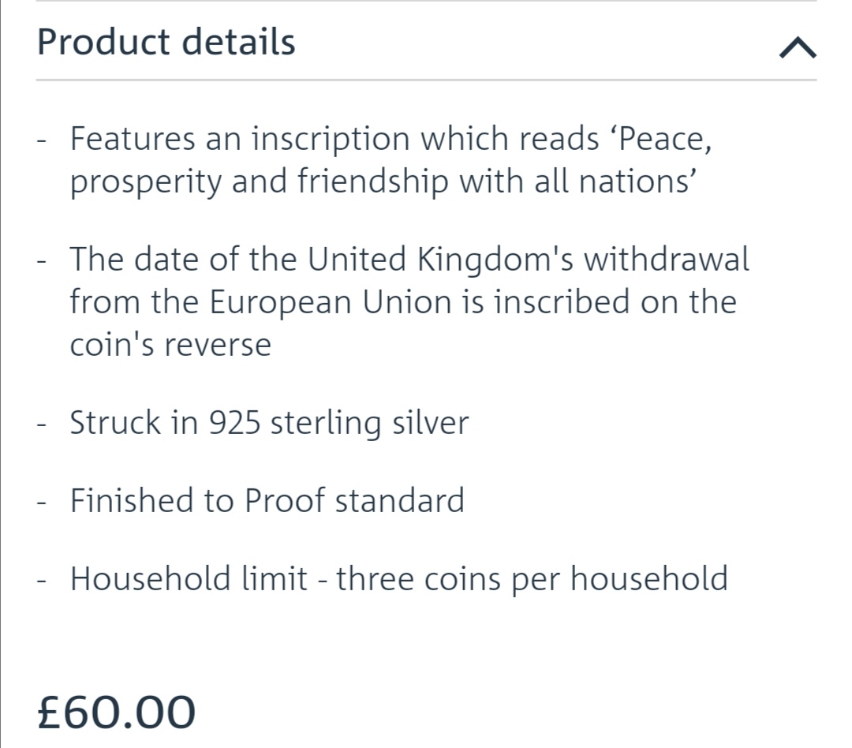Viewport: 852px width, 748px height.
Task: Click the words 'European Union' in the description
Action: coord(331,301)
